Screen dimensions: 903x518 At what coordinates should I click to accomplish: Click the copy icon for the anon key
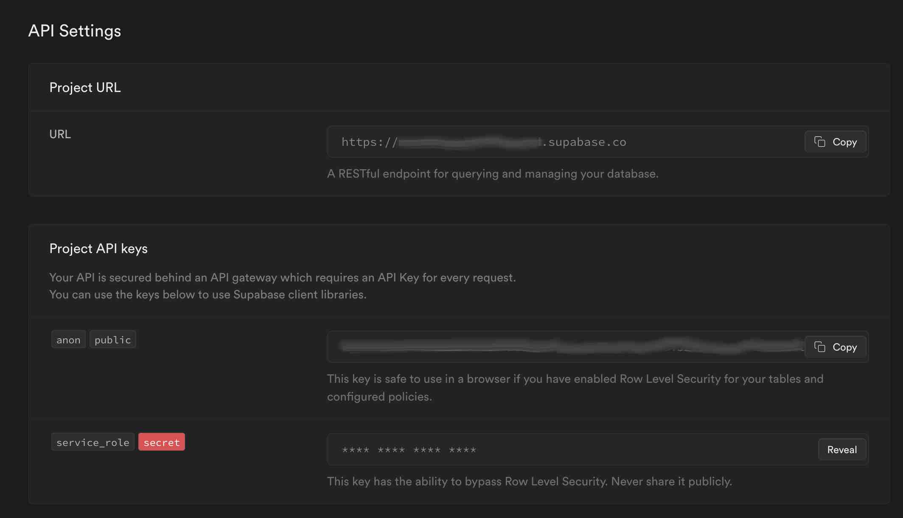pyautogui.click(x=819, y=347)
